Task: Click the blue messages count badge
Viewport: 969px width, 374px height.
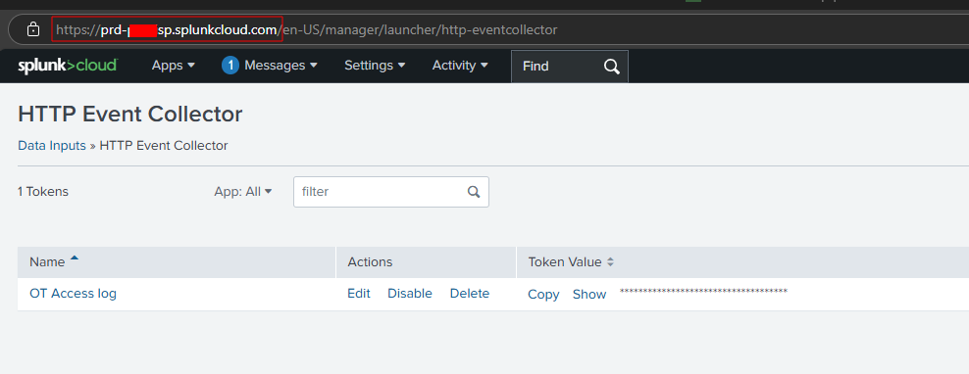Action: (229, 66)
